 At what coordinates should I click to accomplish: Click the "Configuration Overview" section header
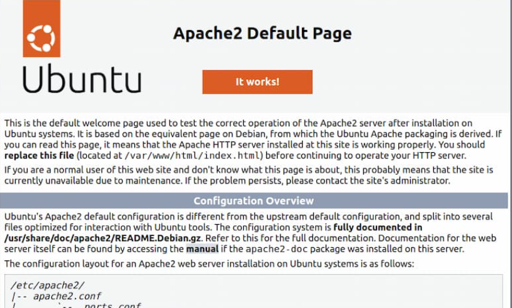pos(254,200)
